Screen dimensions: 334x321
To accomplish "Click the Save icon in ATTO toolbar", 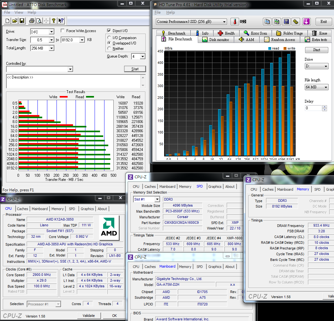I will tap(22, 21).
